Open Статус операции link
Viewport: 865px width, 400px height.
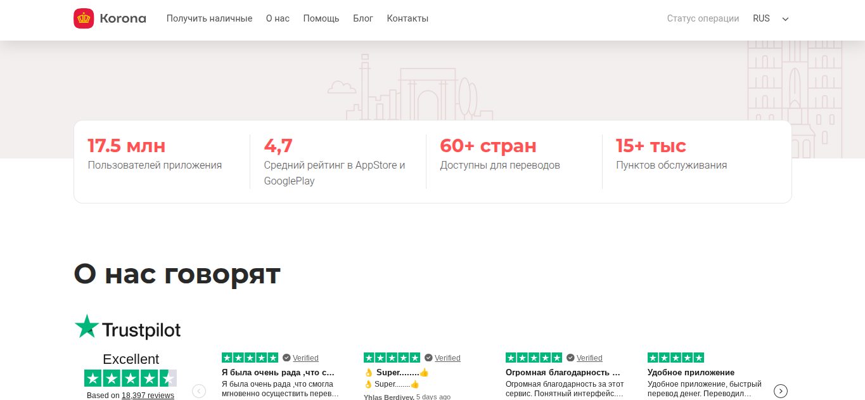click(x=703, y=18)
